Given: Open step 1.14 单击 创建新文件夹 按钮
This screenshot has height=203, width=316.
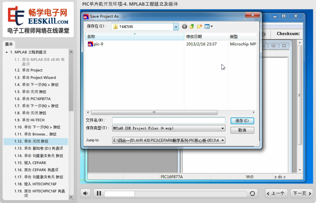Looking at the screenshot, I should coord(39,156).
